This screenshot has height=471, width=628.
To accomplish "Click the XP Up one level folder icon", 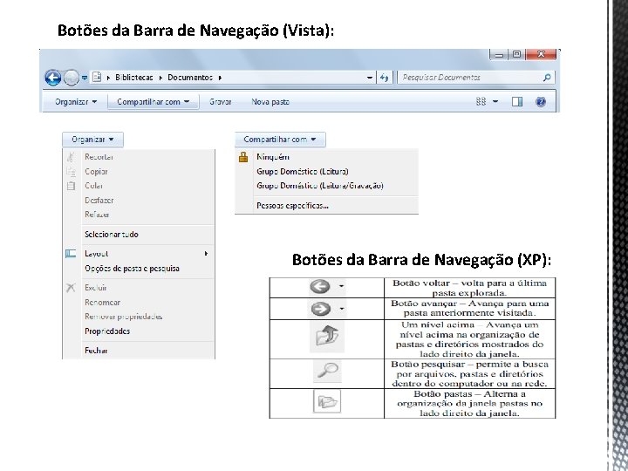I will point(327,337).
